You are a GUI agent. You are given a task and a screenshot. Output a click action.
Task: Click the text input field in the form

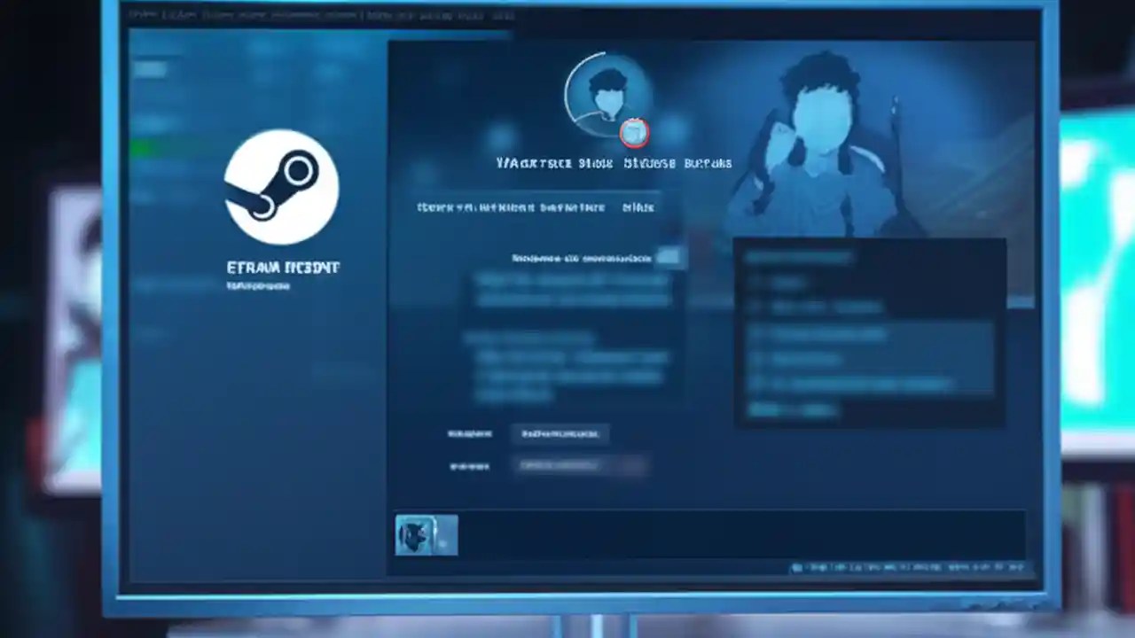[x=560, y=433]
